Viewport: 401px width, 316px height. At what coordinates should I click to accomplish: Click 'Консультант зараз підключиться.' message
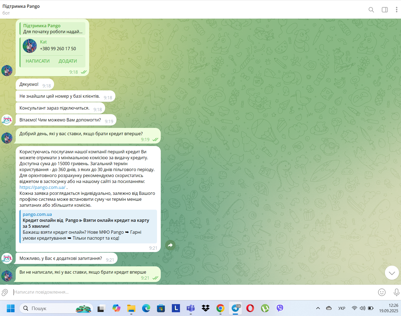point(60,108)
